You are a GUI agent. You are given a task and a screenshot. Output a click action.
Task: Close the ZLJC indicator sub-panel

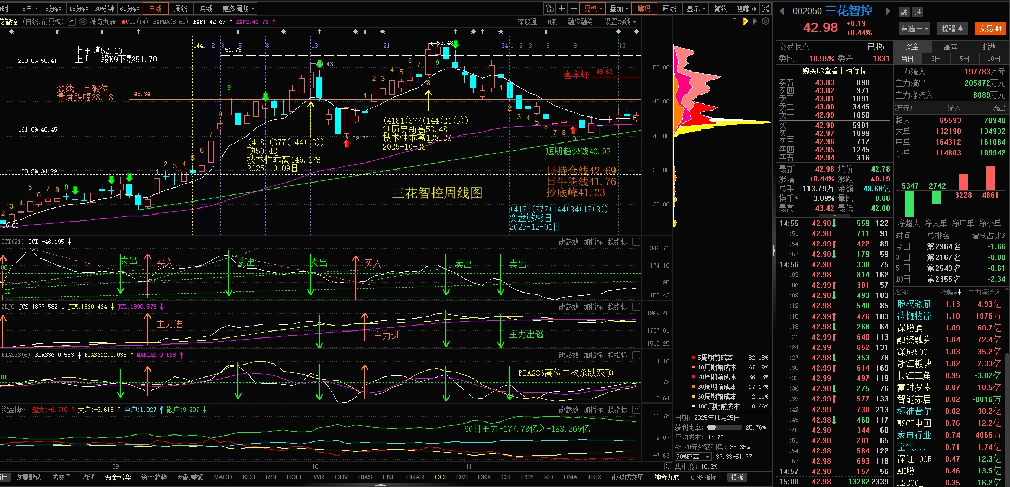636,307
